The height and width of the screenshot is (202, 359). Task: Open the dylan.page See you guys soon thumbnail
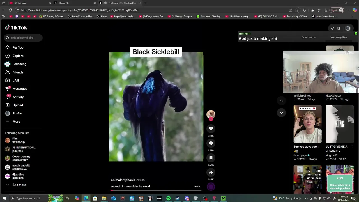click(307, 124)
